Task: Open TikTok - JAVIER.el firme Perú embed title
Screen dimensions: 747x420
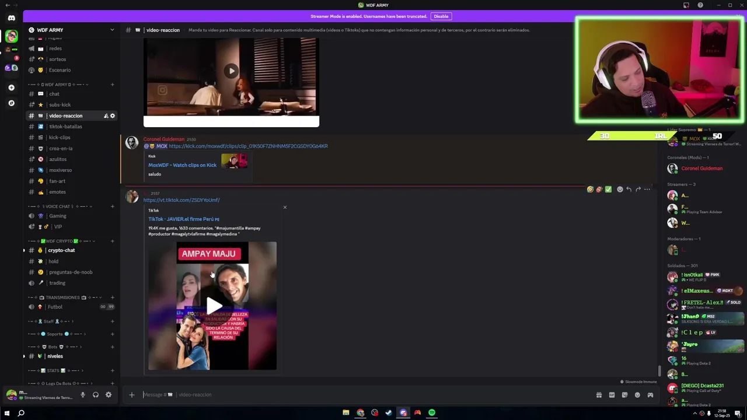Action: (184, 219)
